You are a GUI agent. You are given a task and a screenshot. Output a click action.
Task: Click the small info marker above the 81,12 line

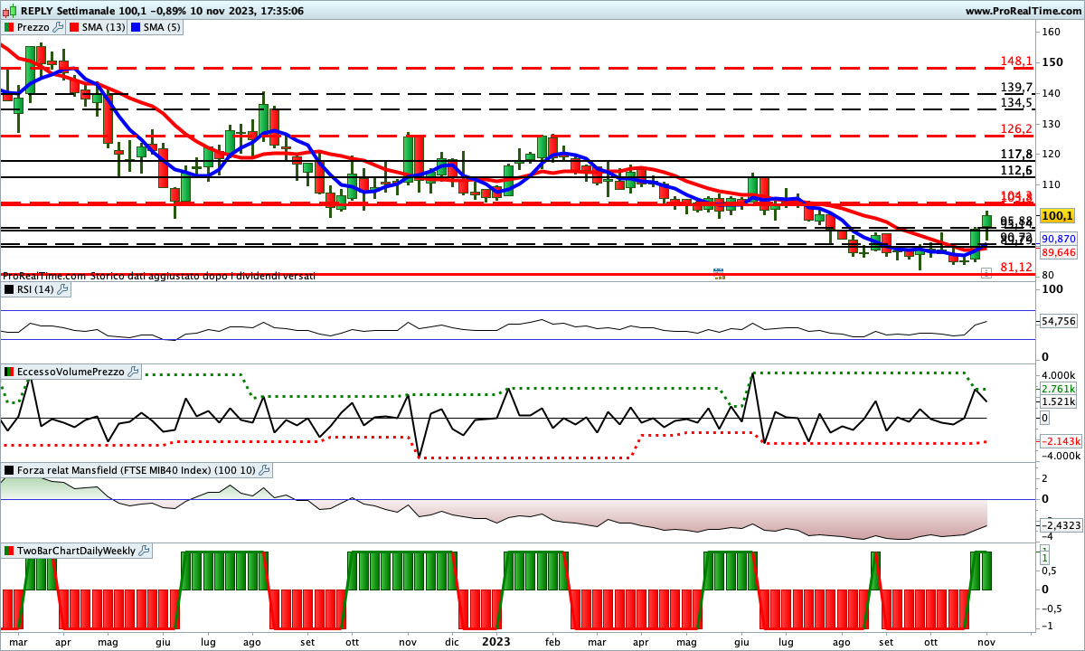[986, 272]
